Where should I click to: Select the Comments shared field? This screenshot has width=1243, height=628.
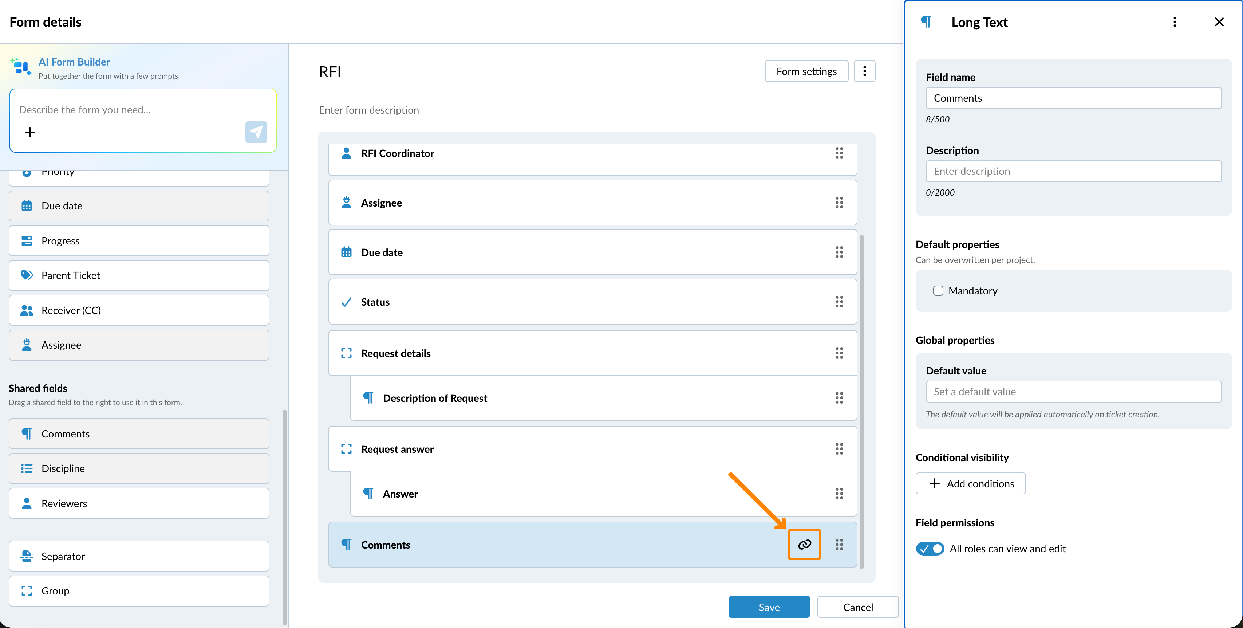tap(139, 433)
